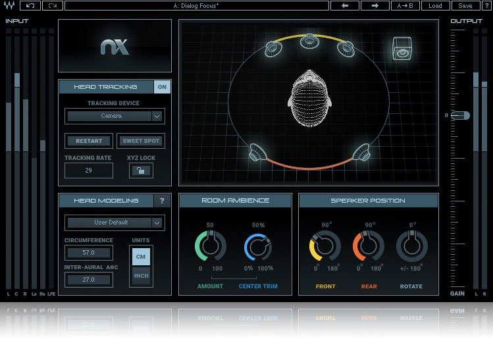Go to previous preset with left arrow
The height and width of the screenshot is (339, 493).
pyautogui.click(x=344, y=6)
